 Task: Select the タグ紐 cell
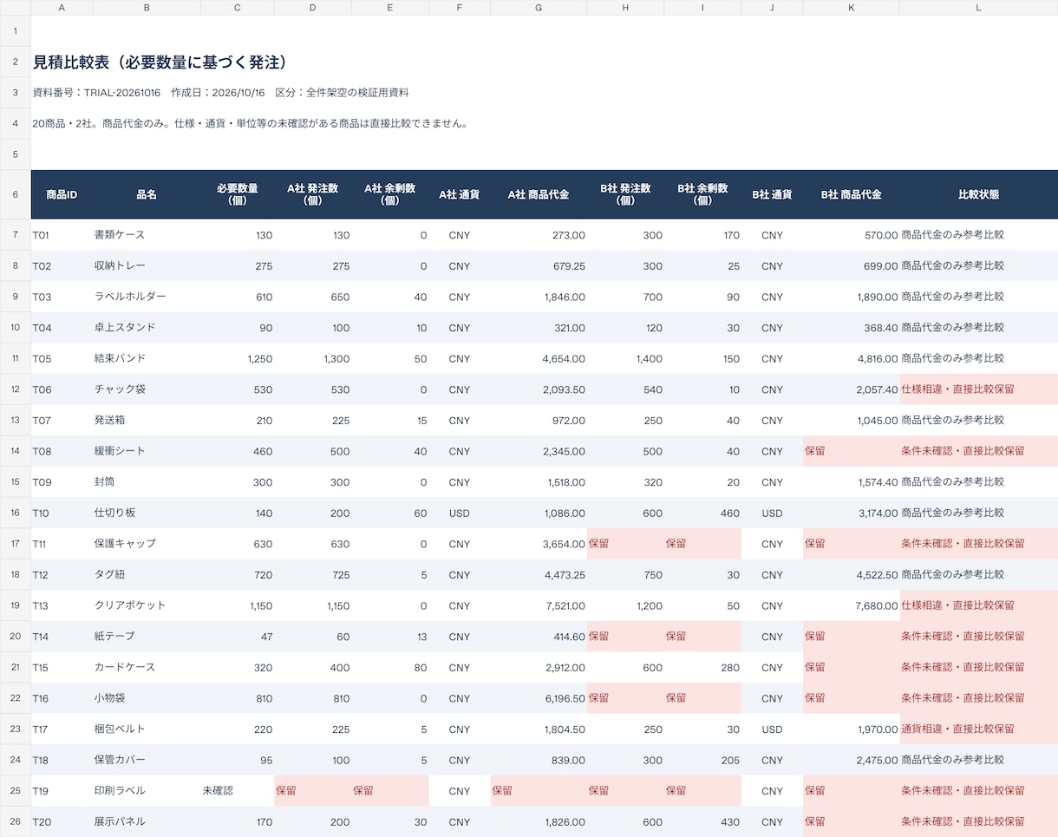147,574
